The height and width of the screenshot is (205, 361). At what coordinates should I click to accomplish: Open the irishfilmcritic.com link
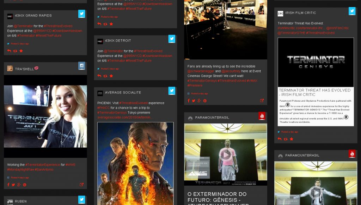click(x=301, y=28)
